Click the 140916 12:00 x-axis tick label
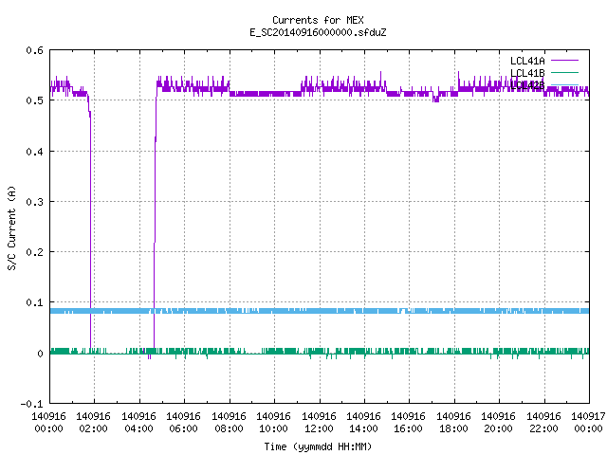This screenshot has width=607, height=455. [x=319, y=423]
